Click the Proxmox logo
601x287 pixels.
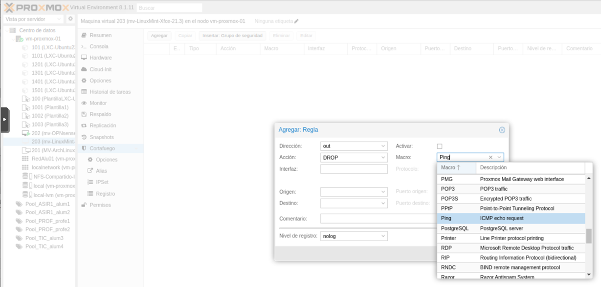pyautogui.click(x=36, y=8)
